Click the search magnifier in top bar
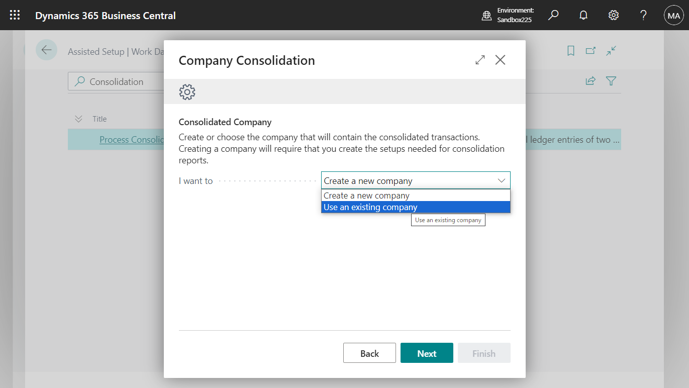 pyautogui.click(x=553, y=15)
